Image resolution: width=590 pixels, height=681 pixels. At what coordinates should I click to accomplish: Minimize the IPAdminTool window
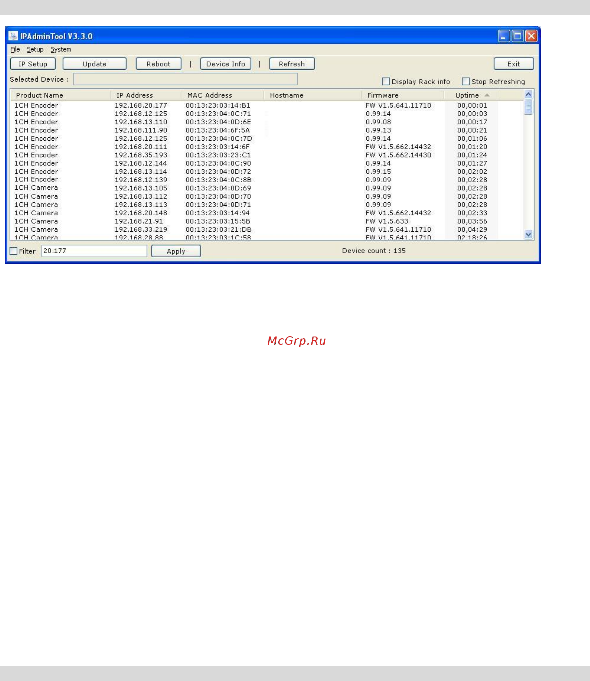[504, 36]
